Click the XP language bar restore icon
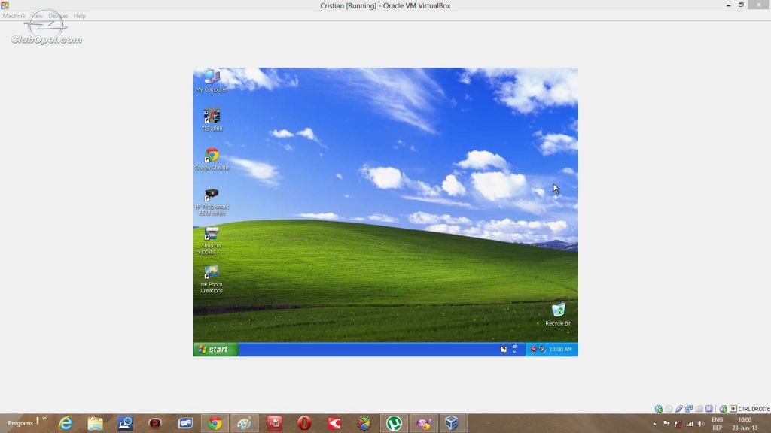771x433 pixels. pos(515,347)
